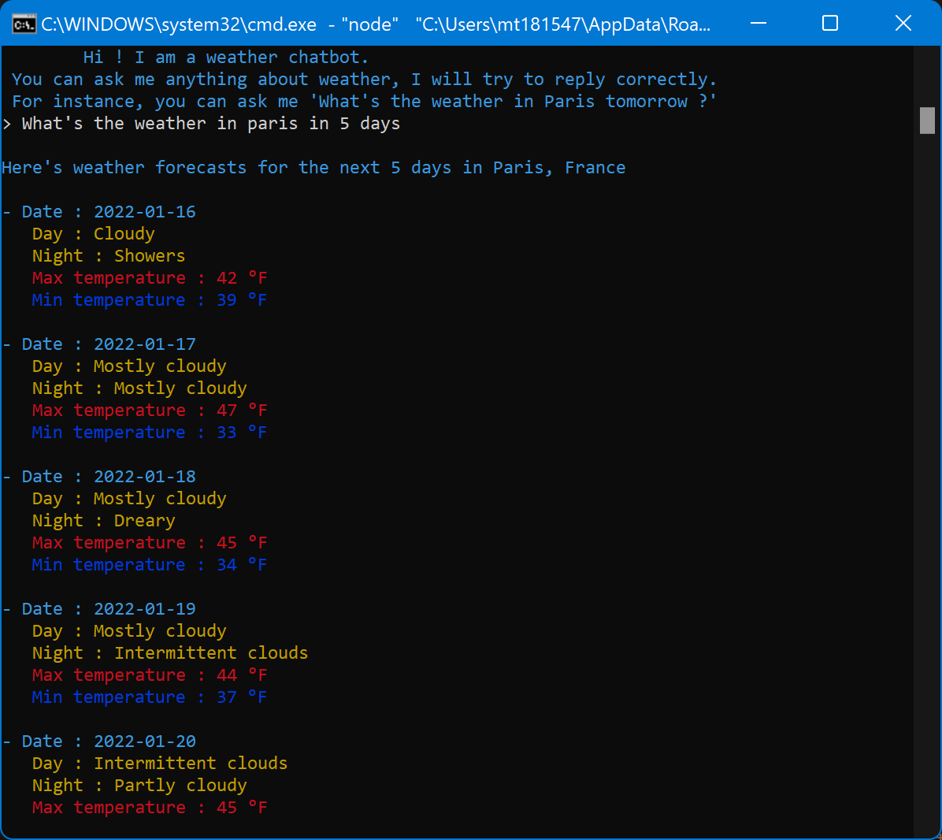Click 'Day : Mostly cloudy' under 2022-01-19
Image resolution: width=942 pixels, height=840 pixels.
click(129, 631)
